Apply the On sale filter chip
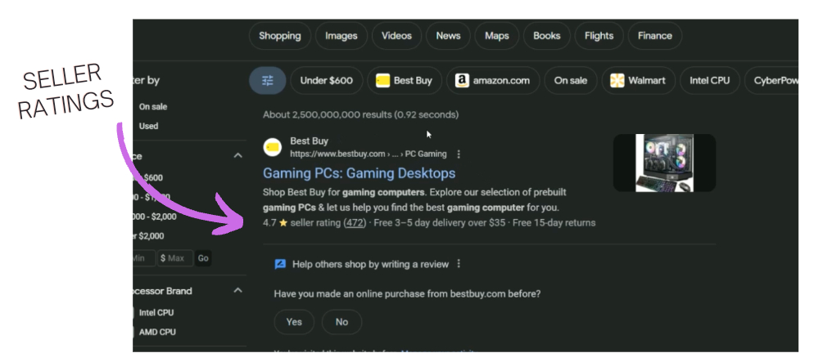The width and height of the screenshot is (819, 362). click(570, 81)
